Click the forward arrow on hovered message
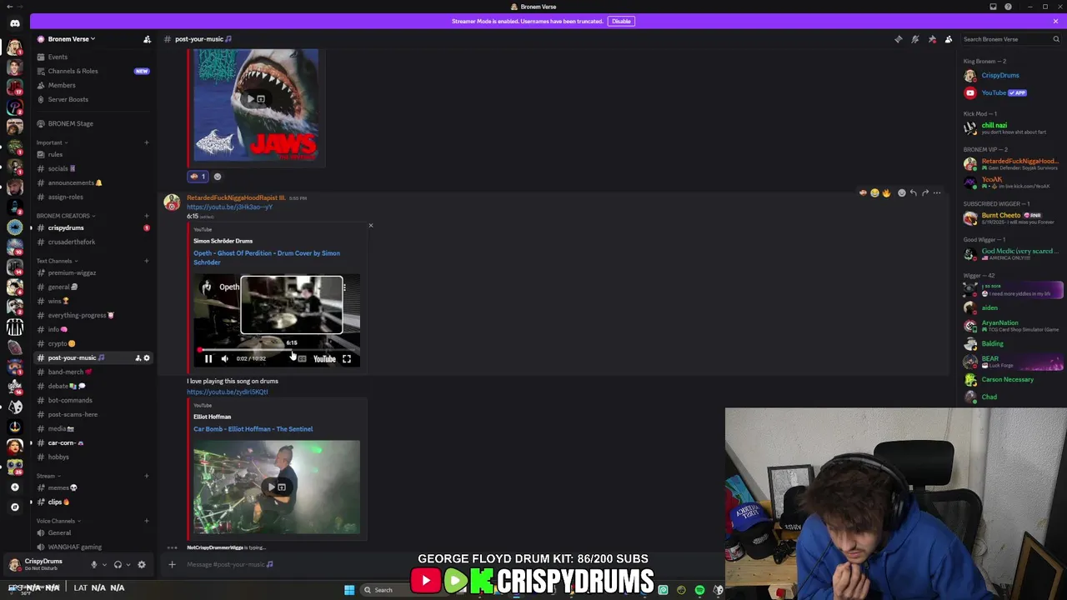1067x600 pixels. click(x=925, y=192)
